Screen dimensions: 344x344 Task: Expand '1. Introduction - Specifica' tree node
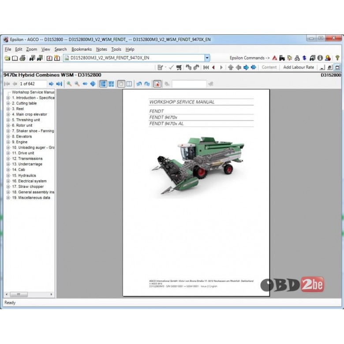[8, 98]
